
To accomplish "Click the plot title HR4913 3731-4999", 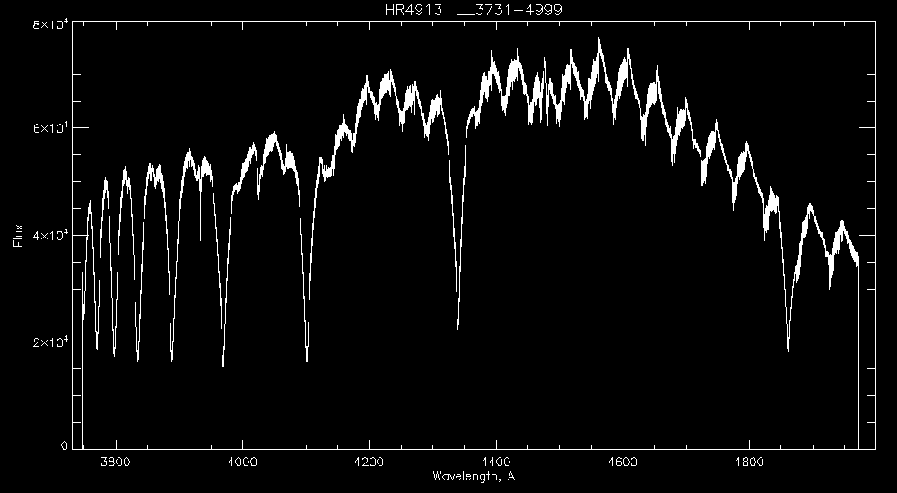I will point(473,10).
